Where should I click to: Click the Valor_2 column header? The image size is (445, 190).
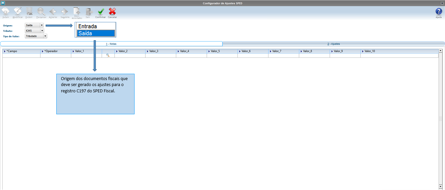coord(130,51)
